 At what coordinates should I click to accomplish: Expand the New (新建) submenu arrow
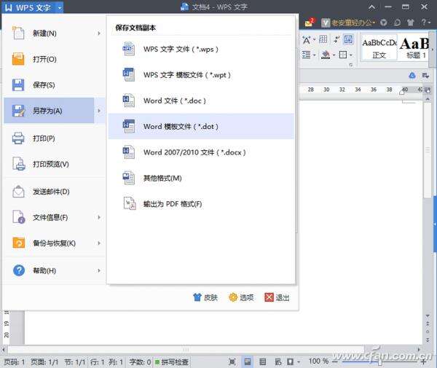click(99, 34)
